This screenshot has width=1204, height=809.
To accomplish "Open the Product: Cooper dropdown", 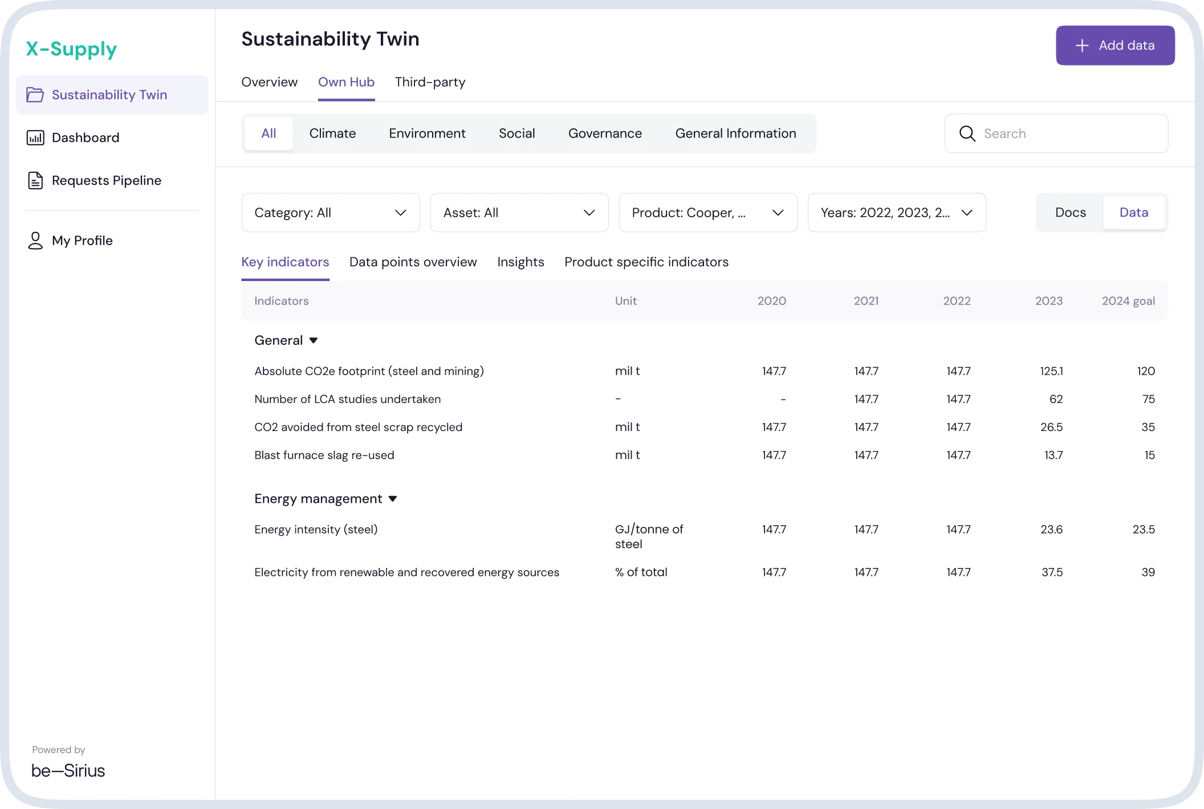I will tap(708, 213).
